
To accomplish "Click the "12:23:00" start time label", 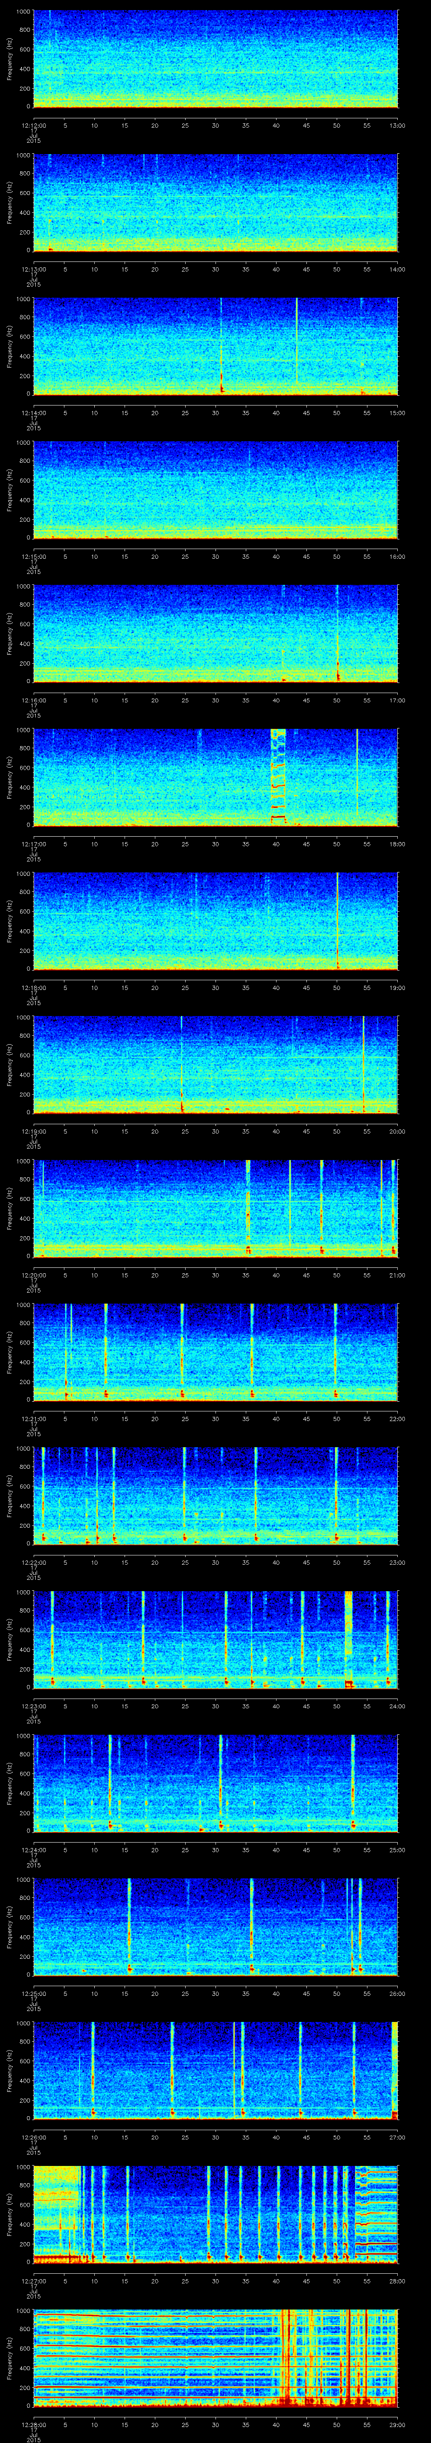I will point(34,1706).
